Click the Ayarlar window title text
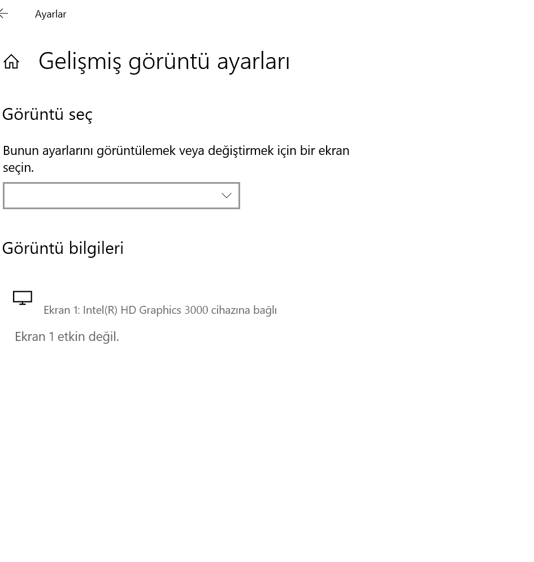This screenshot has width=534, height=562. click(50, 14)
